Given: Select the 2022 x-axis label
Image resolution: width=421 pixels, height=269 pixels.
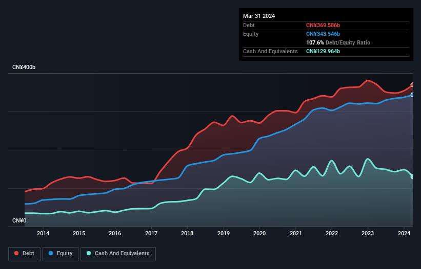Looking at the screenshot, I should (x=332, y=233).
